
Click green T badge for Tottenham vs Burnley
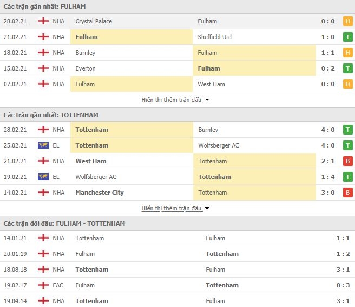tap(347, 130)
